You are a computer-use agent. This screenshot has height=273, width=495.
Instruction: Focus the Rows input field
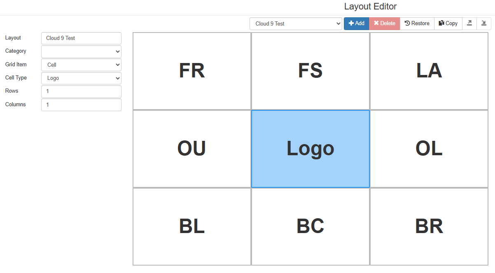(81, 91)
